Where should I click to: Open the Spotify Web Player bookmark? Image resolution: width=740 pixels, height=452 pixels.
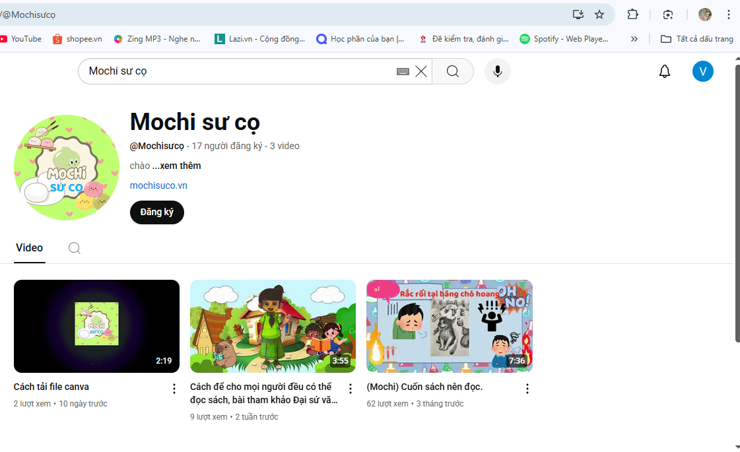coord(564,39)
